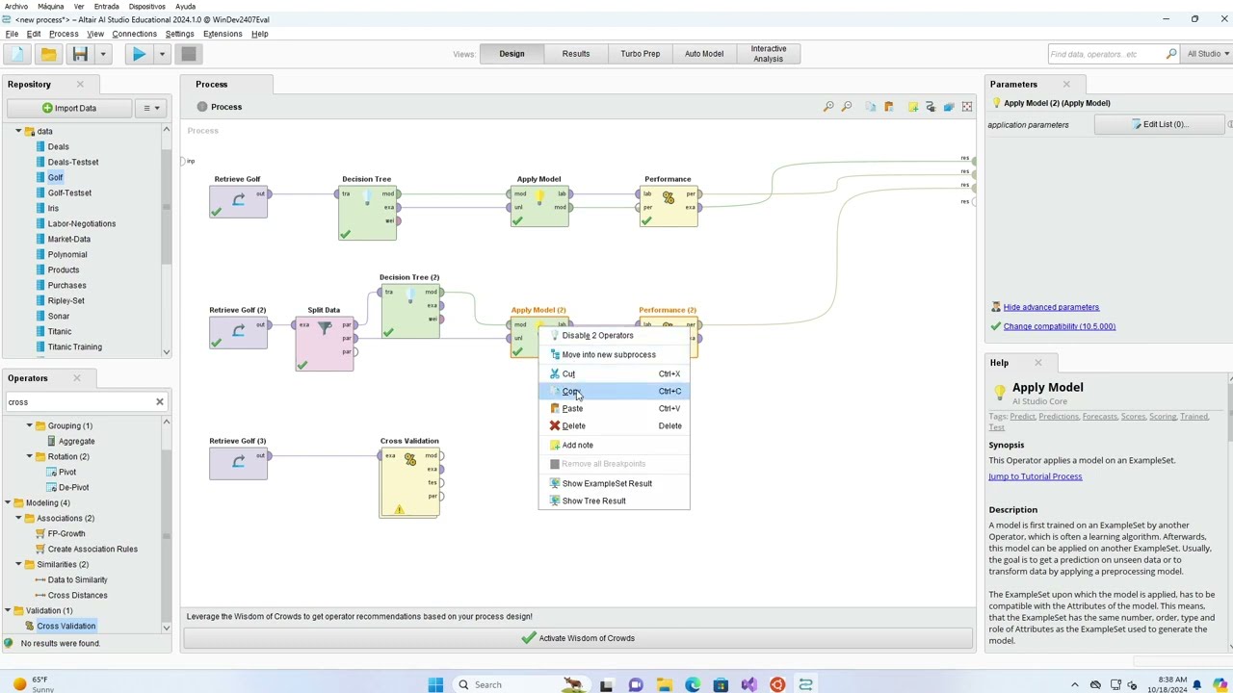
Task: Run the process with the play icon
Action: [139, 55]
